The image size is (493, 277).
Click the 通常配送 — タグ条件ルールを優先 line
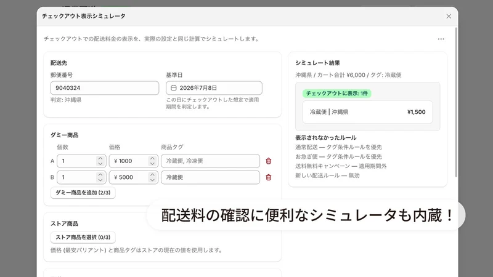point(338,147)
